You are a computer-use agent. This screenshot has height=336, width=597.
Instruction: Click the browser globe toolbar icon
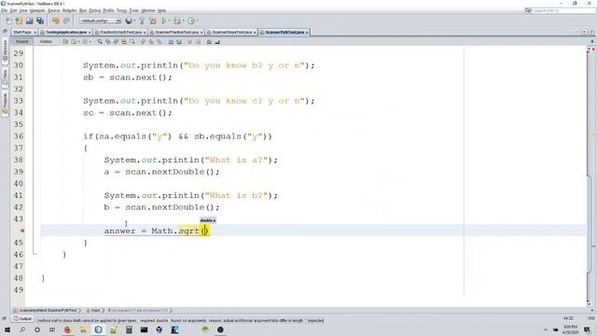129,21
